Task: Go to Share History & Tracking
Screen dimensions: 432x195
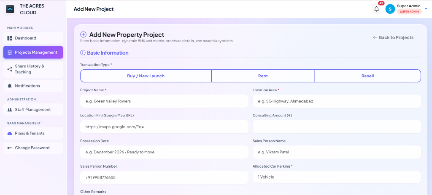Action: (x=33, y=69)
